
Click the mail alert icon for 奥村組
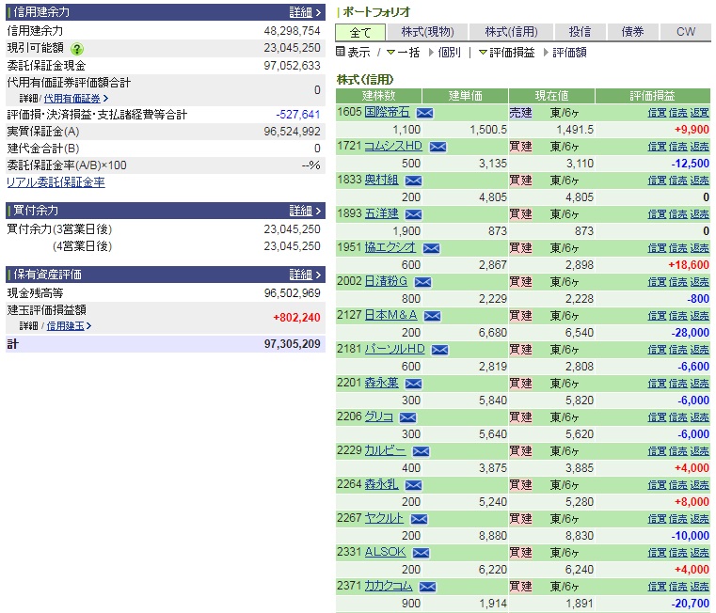click(x=413, y=181)
